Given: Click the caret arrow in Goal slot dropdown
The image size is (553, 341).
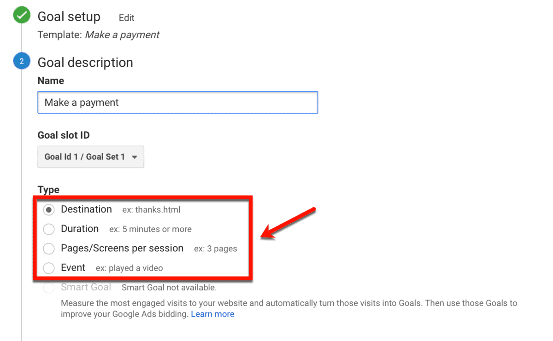Looking at the screenshot, I should tap(135, 157).
